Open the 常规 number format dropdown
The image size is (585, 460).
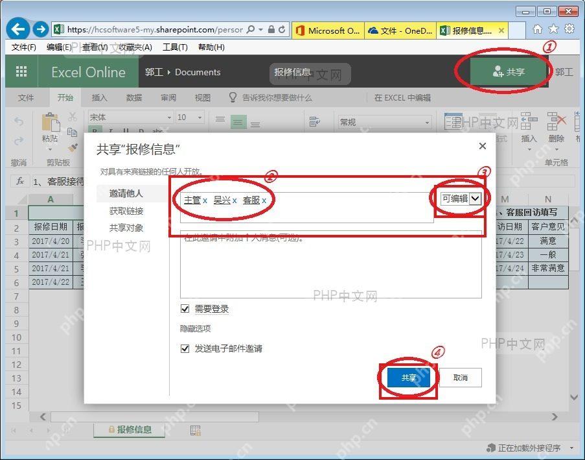point(427,122)
